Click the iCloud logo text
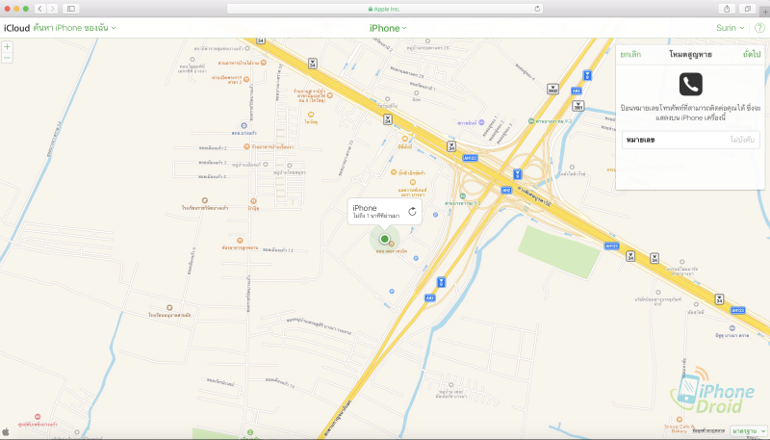 [x=16, y=28]
